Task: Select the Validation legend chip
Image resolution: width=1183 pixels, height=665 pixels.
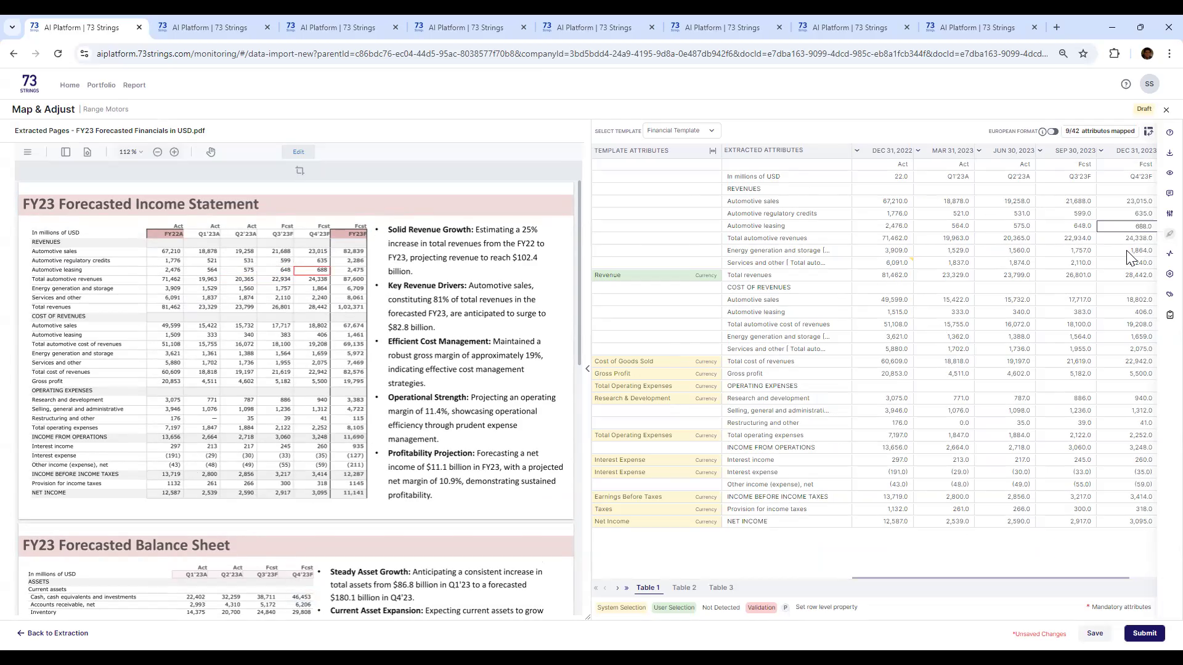Action: coord(761,607)
